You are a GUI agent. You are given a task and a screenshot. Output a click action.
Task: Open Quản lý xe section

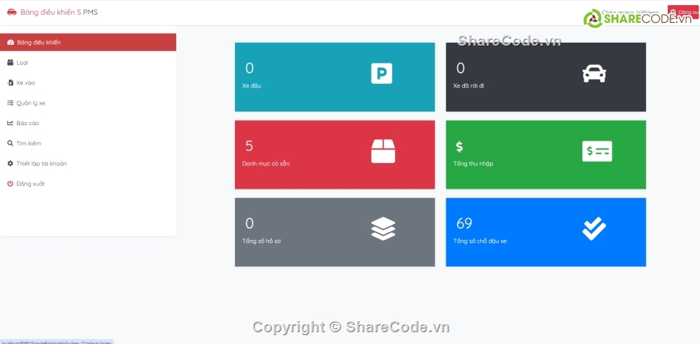click(88, 103)
